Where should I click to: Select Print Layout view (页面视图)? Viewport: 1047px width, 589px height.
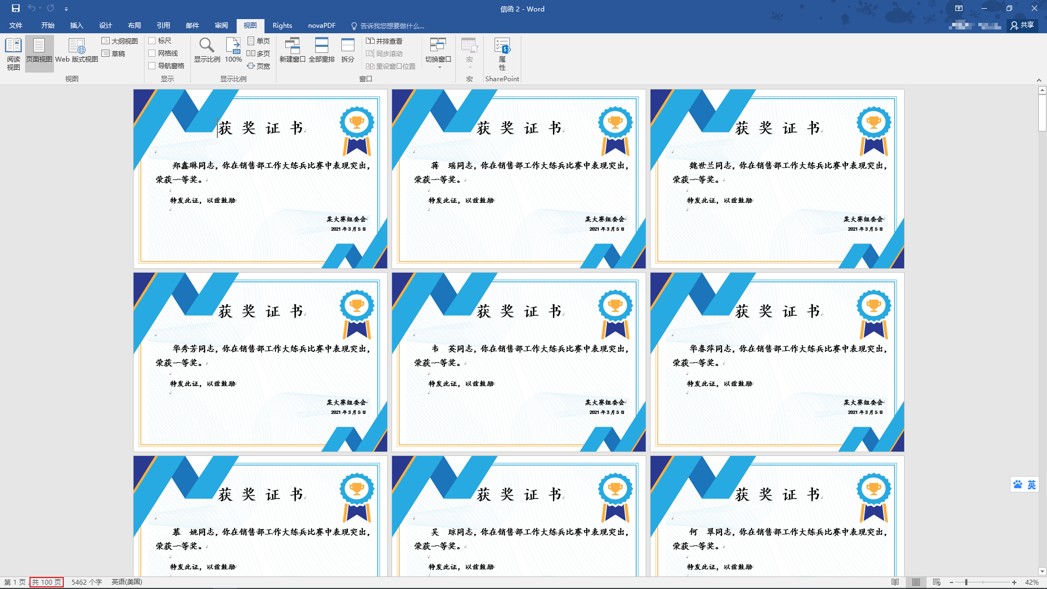[39, 54]
